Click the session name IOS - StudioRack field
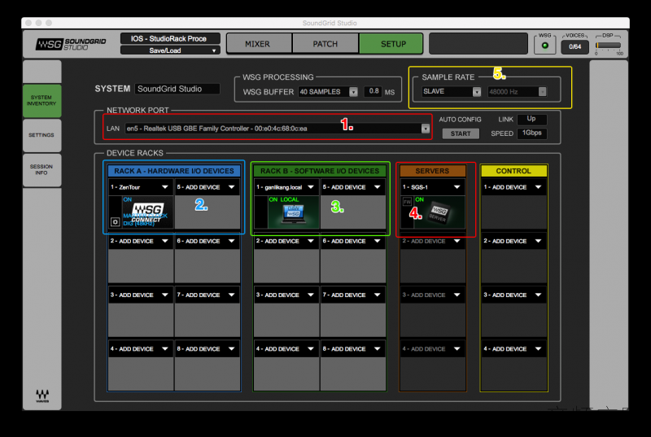Screen dimensions: 651x437 [x=170, y=38]
